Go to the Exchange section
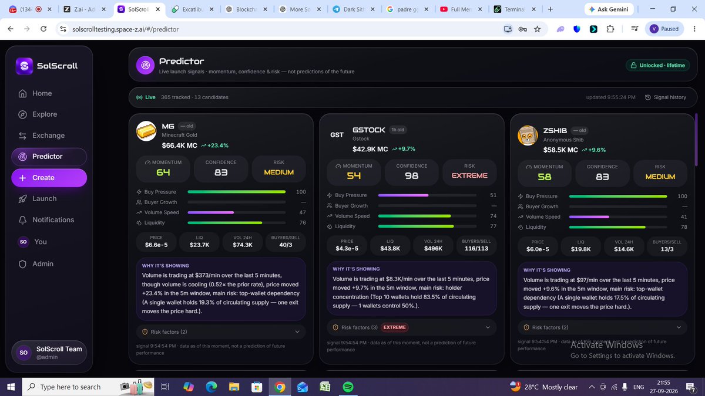The width and height of the screenshot is (705, 396). [x=49, y=136]
